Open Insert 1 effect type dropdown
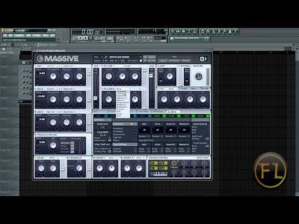 click(113, 158)
